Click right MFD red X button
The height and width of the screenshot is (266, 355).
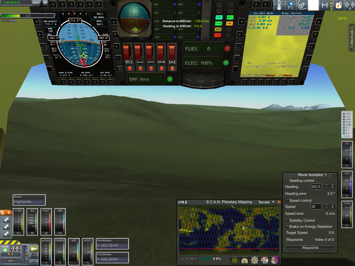(308, 58)
